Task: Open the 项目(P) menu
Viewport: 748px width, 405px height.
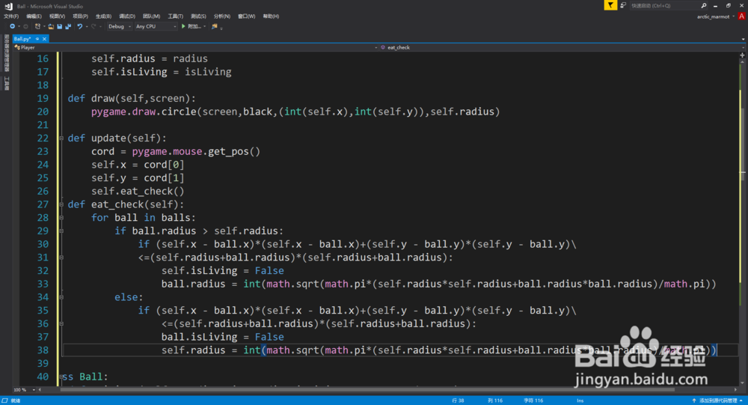Action: tap(80, 16)
